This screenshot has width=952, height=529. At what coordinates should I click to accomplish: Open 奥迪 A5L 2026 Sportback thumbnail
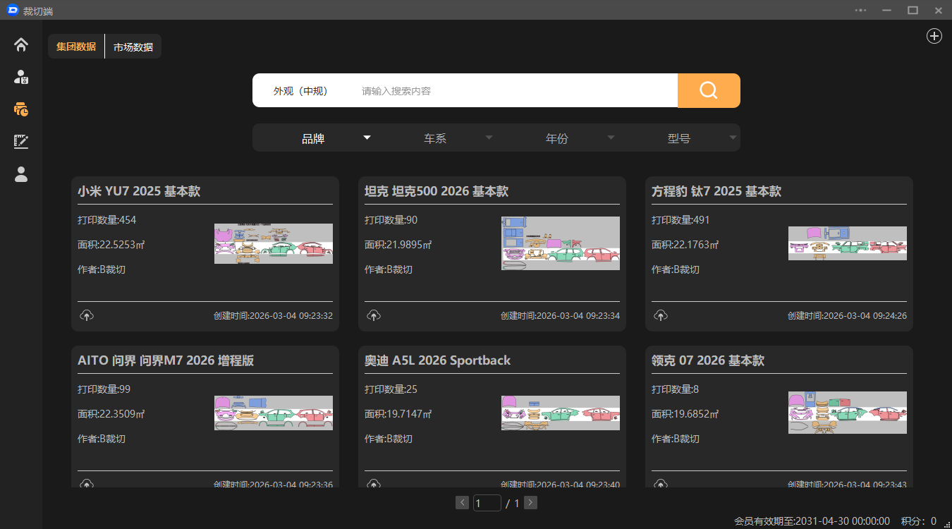[561, 413]
